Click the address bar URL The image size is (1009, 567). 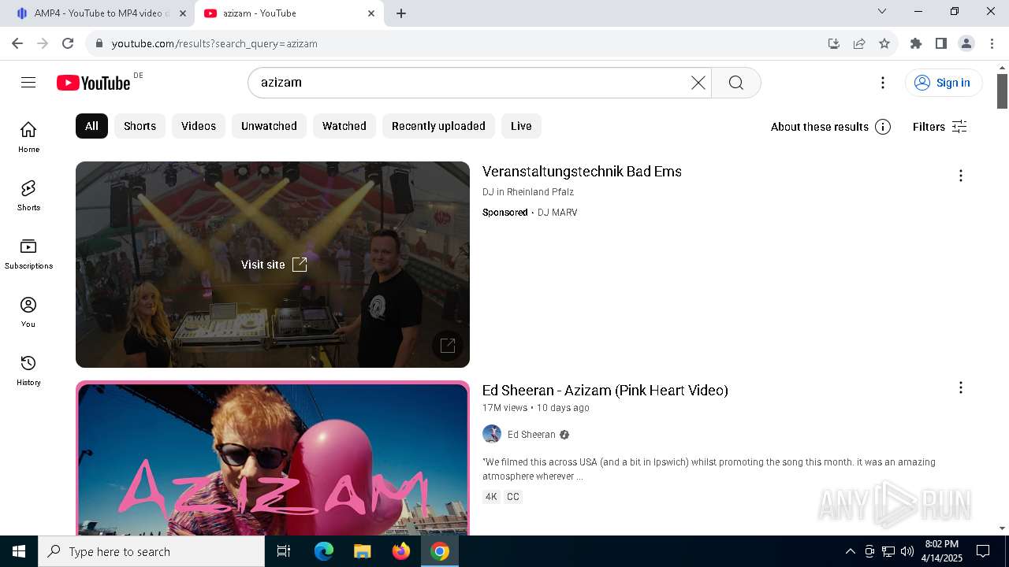(x=214, y=43)
